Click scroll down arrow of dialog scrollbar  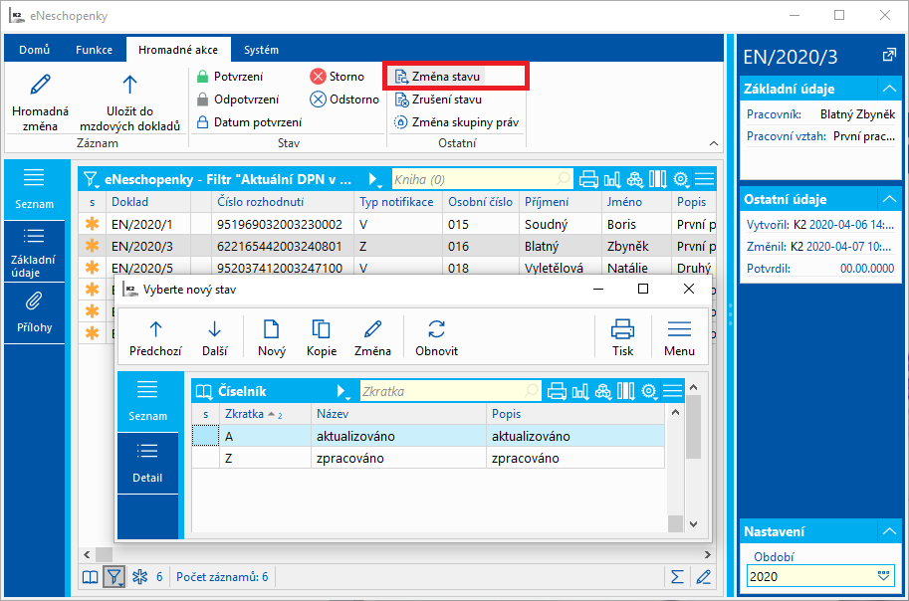[x=693, y=524]
